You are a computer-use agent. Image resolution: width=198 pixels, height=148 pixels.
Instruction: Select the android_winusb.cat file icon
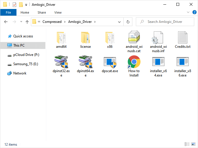(x=134, y=37)
